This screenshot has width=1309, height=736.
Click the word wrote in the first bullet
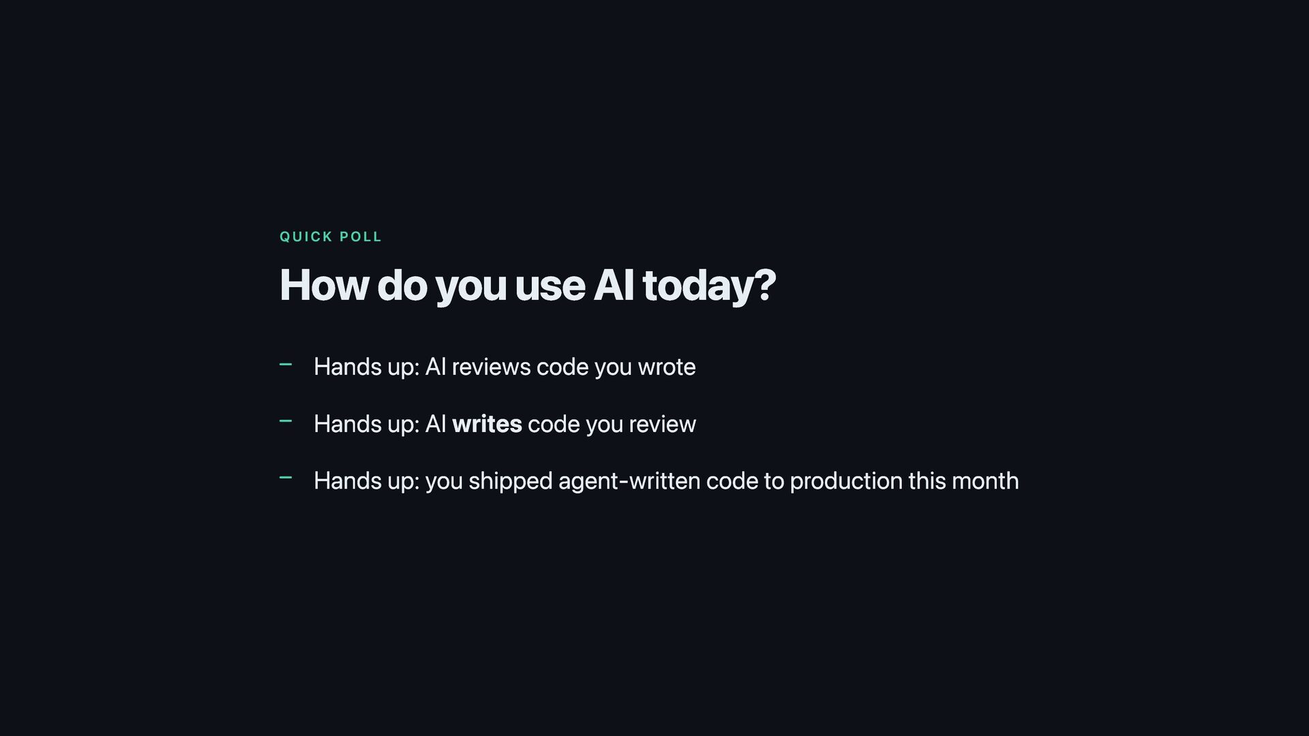tap(667, 367)
